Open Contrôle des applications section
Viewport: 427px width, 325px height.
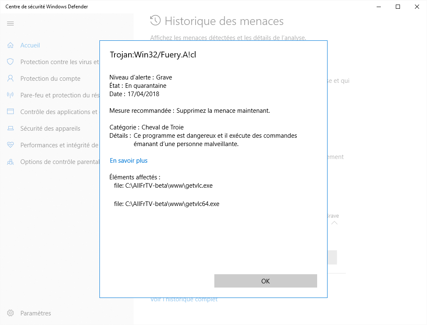(x=59, y=112)
